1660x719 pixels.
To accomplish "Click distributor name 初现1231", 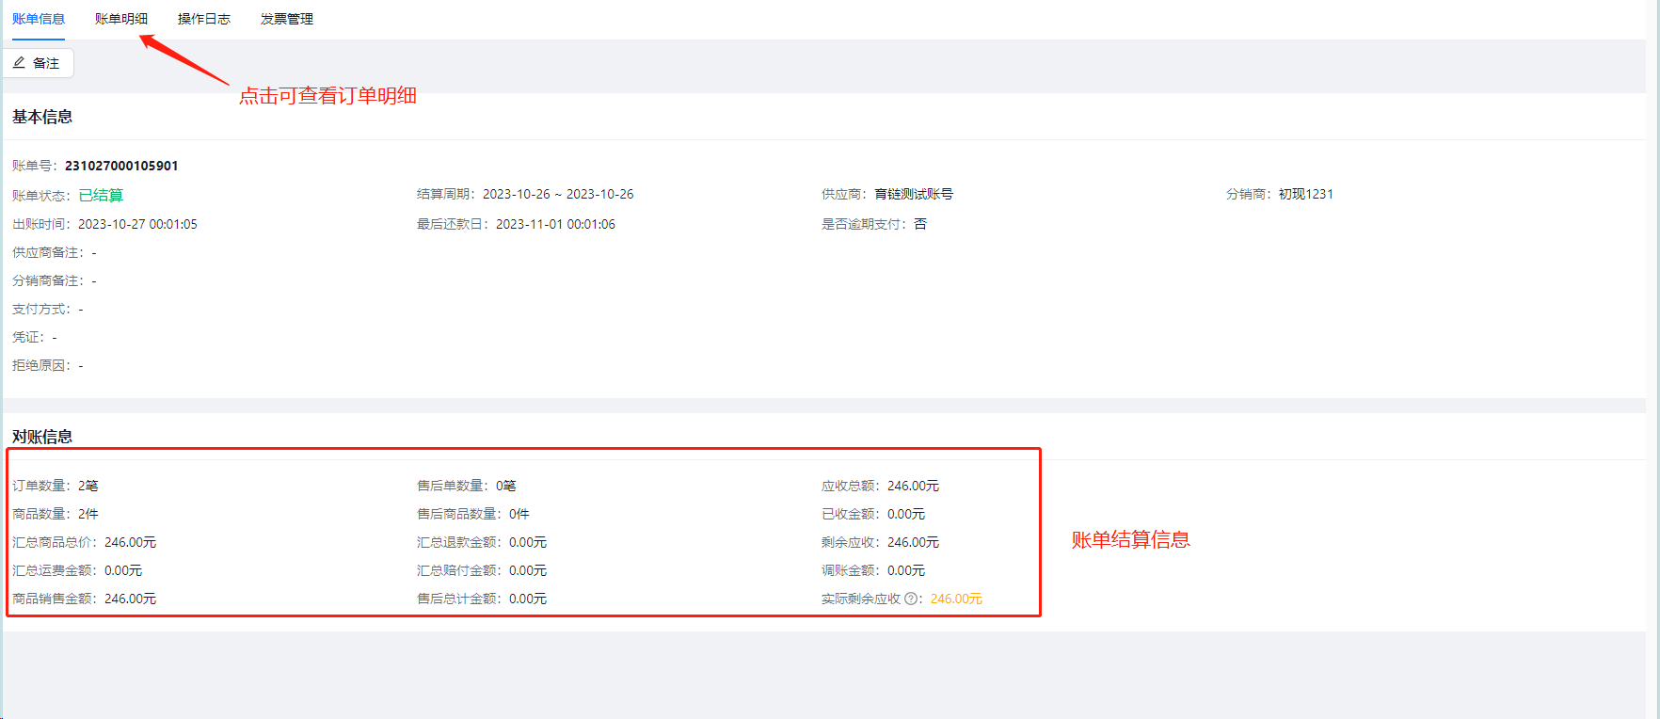I will 1306,194.
